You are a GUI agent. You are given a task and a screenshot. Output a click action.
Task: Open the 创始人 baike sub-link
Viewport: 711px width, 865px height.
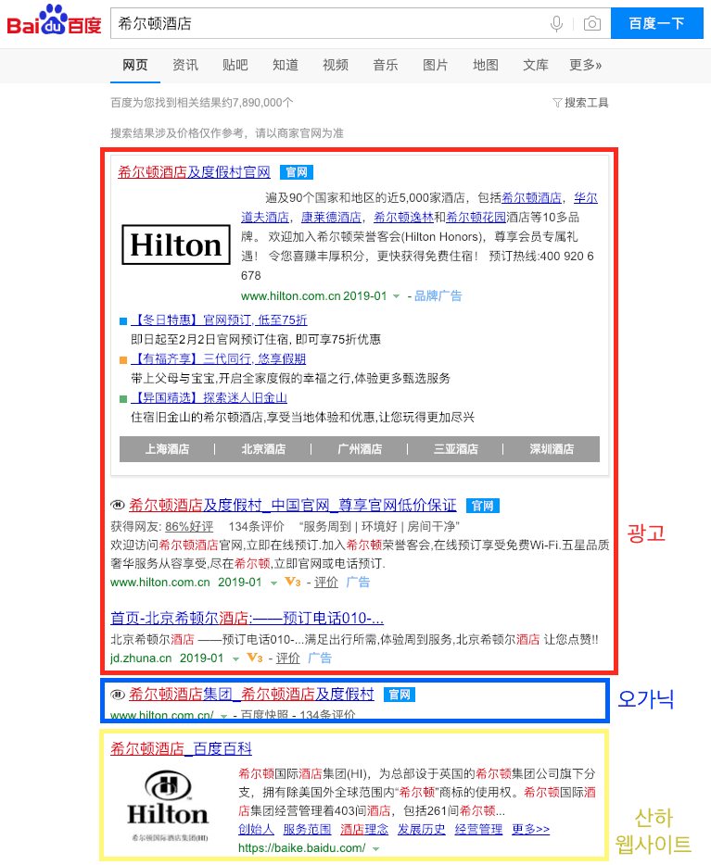point(256,829)
